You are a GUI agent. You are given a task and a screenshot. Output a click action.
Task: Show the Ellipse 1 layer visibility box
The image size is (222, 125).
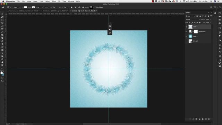[x=186, y=41]
